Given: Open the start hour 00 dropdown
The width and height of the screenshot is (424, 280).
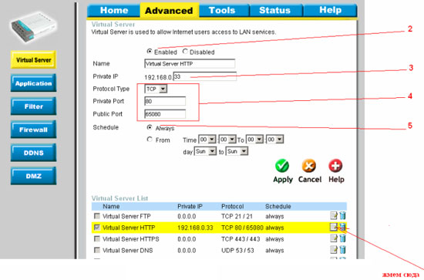Looking at the screenshot, I should (x=207, y=140).
